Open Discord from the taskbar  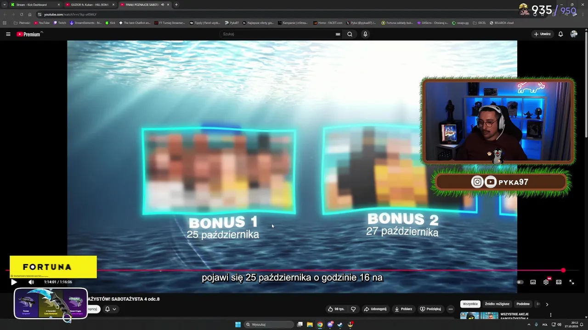tap(330, 324)
